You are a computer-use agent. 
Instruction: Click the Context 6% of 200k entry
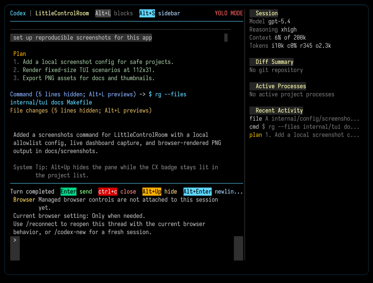(278, 38)
